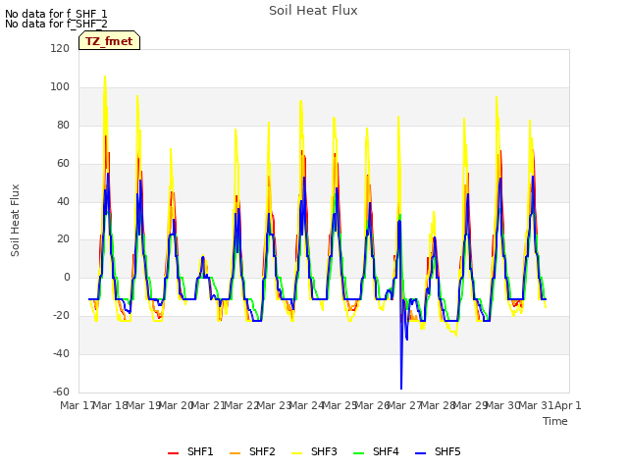
Task: Click the TZ_fmet annotation label
Action: 109,41
